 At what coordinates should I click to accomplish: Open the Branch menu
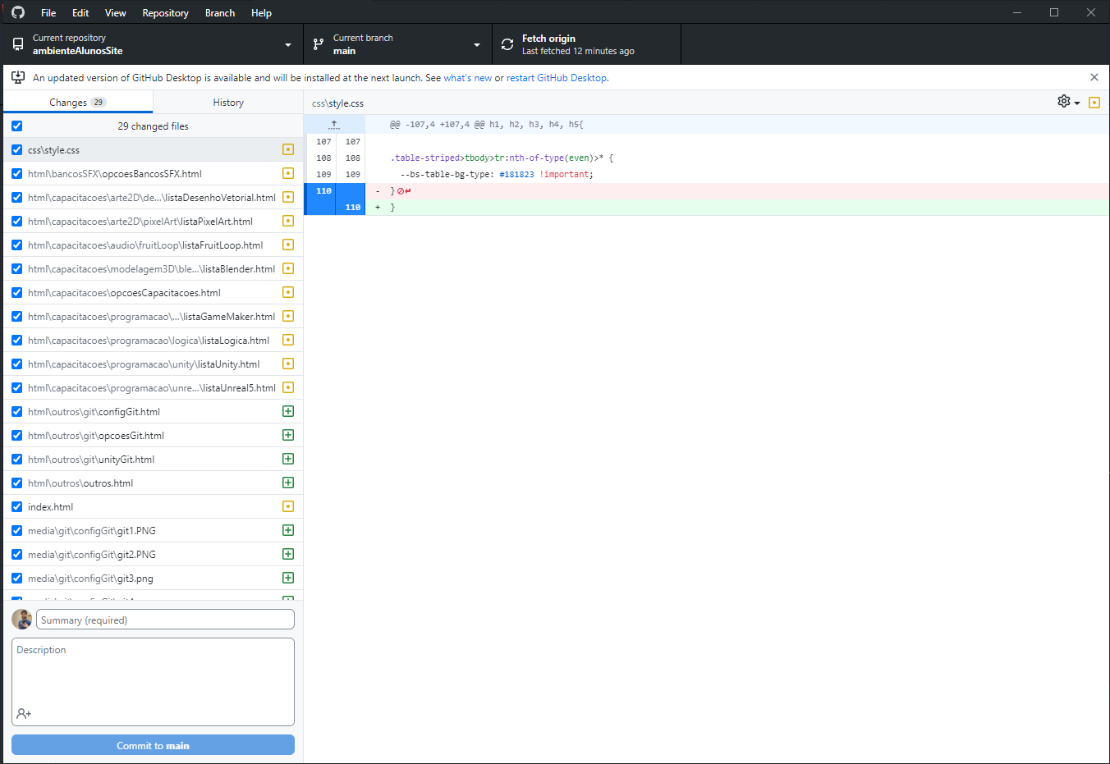pos(219,12)
